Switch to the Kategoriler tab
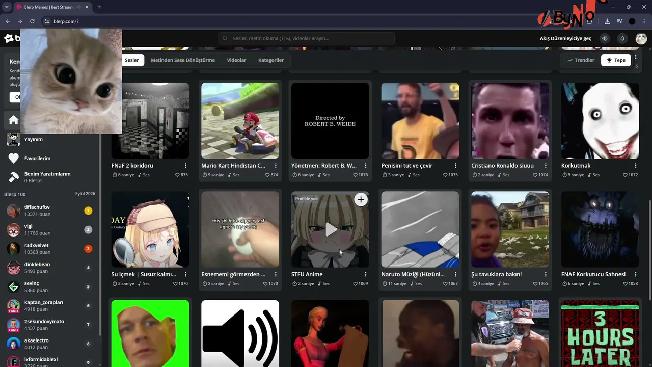Image resolution: width=652 pixels, height=367 pixels. coord(271,60)
